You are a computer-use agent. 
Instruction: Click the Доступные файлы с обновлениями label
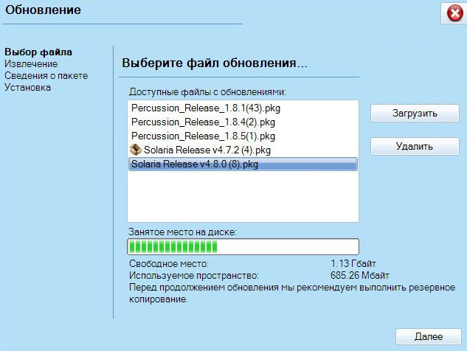pos(207,92)
